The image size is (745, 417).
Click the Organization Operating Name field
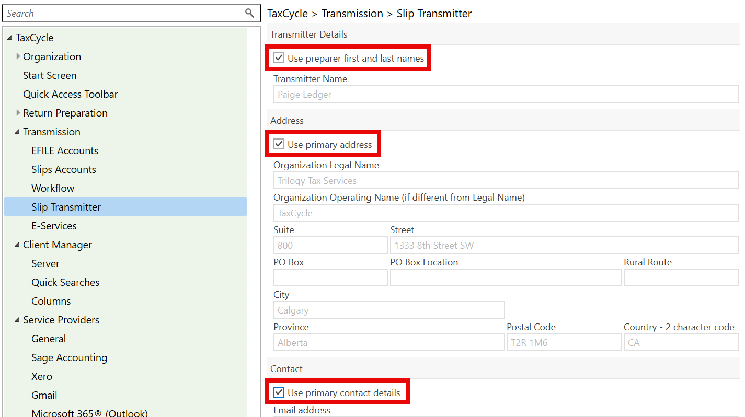coord(506,213)
